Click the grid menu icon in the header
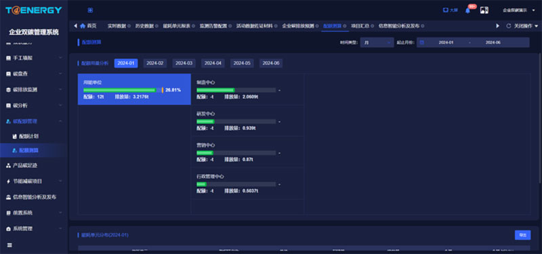The image size is (542, 254). point(90,10)
